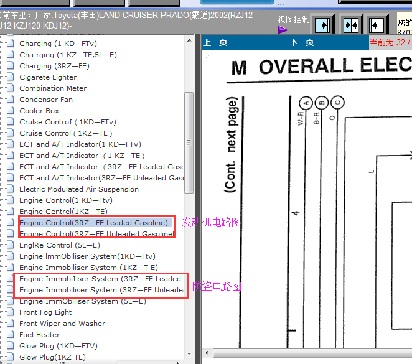Open Crulse Control ( 1KD—FTv) entry
This screenshot has height=364, width=412.
coord(68,122)
